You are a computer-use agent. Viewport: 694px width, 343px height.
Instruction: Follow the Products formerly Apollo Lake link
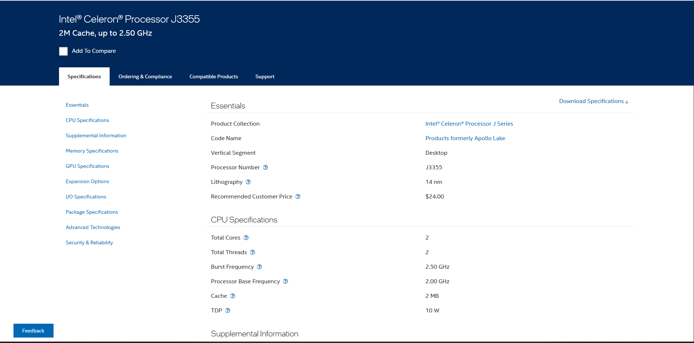coord(465,138)
